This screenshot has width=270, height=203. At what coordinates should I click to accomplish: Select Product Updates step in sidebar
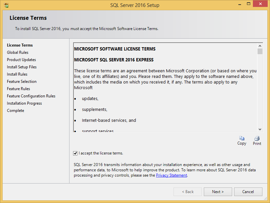tap(21, 60)
